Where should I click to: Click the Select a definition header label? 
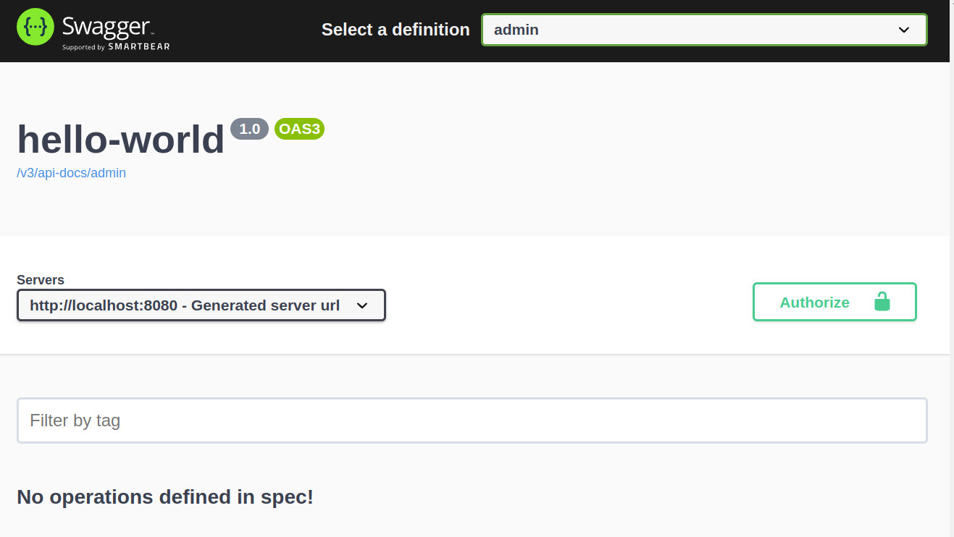click(x=396, y=30)
